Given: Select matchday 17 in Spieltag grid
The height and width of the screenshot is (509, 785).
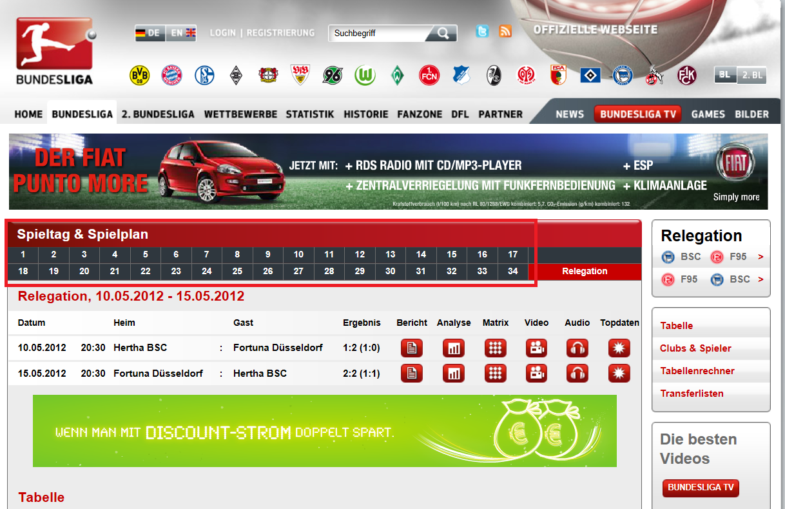Looking at the screenshot, I should point(513,255).
